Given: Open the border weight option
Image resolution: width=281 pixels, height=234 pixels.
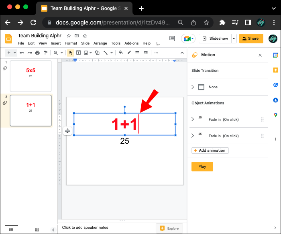Looking at the screenshot, I should (137, 53).
